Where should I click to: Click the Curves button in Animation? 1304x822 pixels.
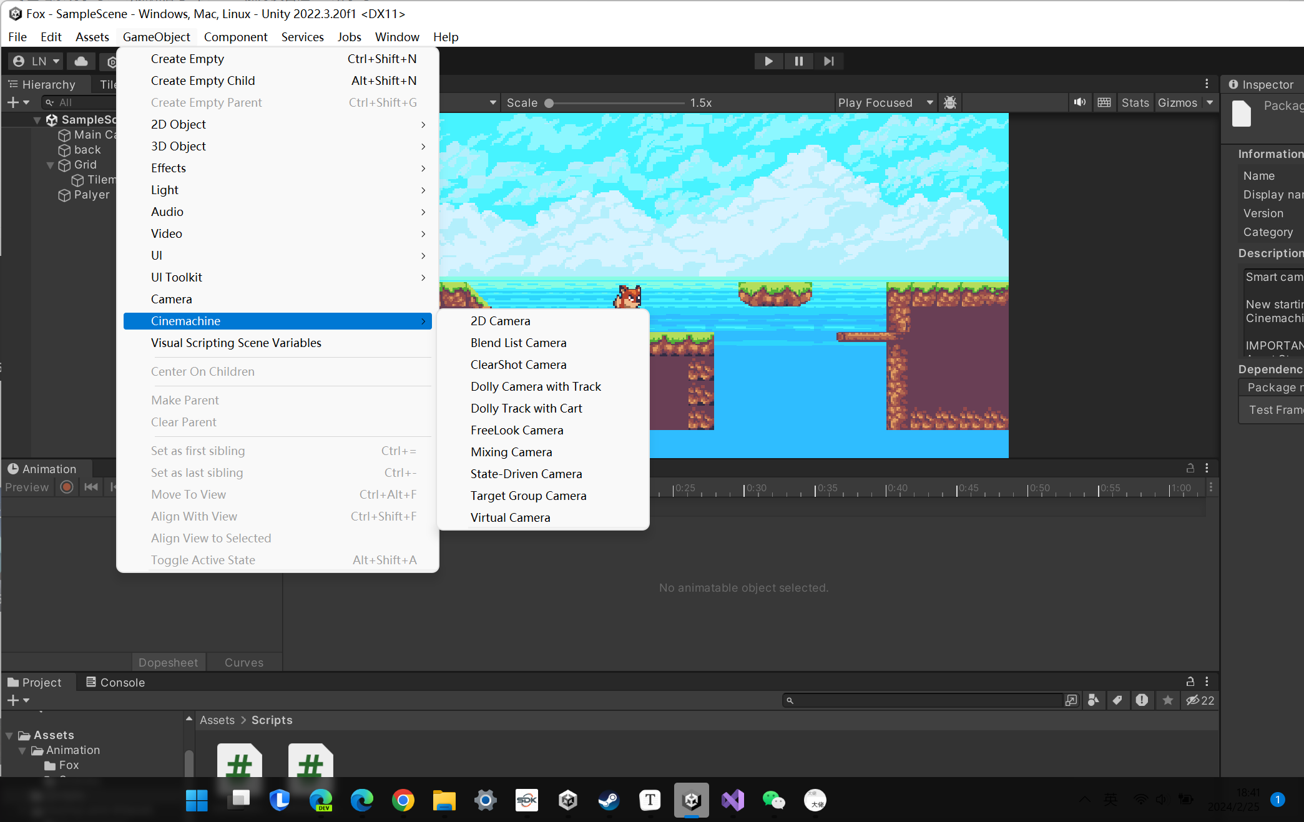tap(243, 662)
